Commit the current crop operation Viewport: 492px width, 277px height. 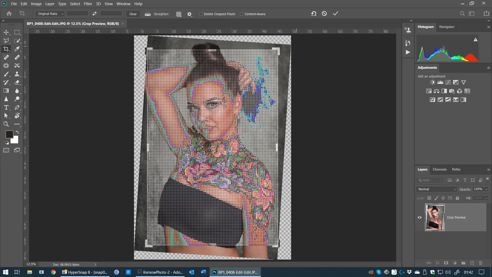pyautogui.click(x=335, y=14)
